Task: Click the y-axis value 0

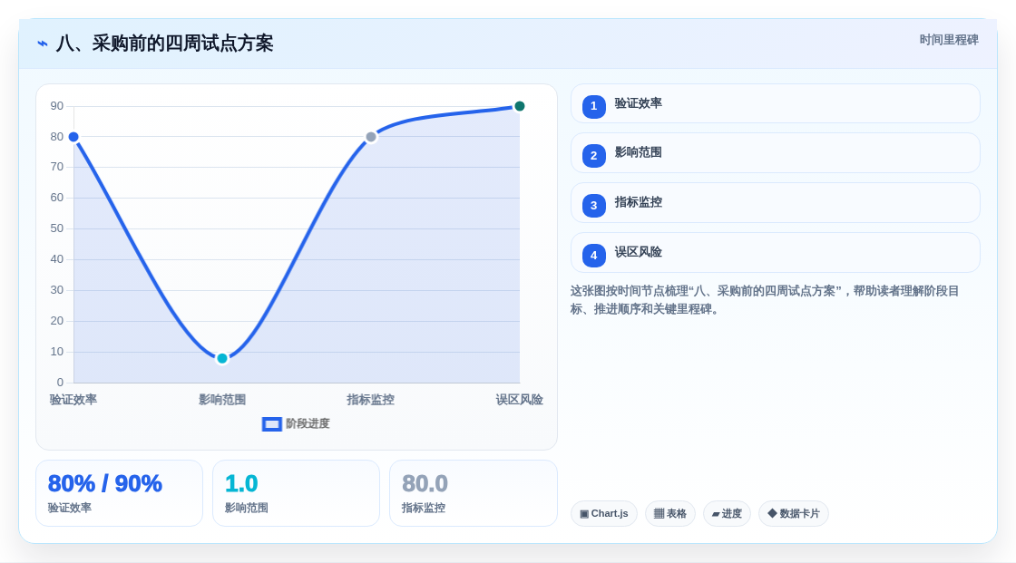Action: 60,383
